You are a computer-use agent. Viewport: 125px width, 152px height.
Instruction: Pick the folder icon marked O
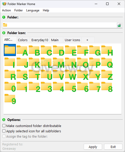82,62
